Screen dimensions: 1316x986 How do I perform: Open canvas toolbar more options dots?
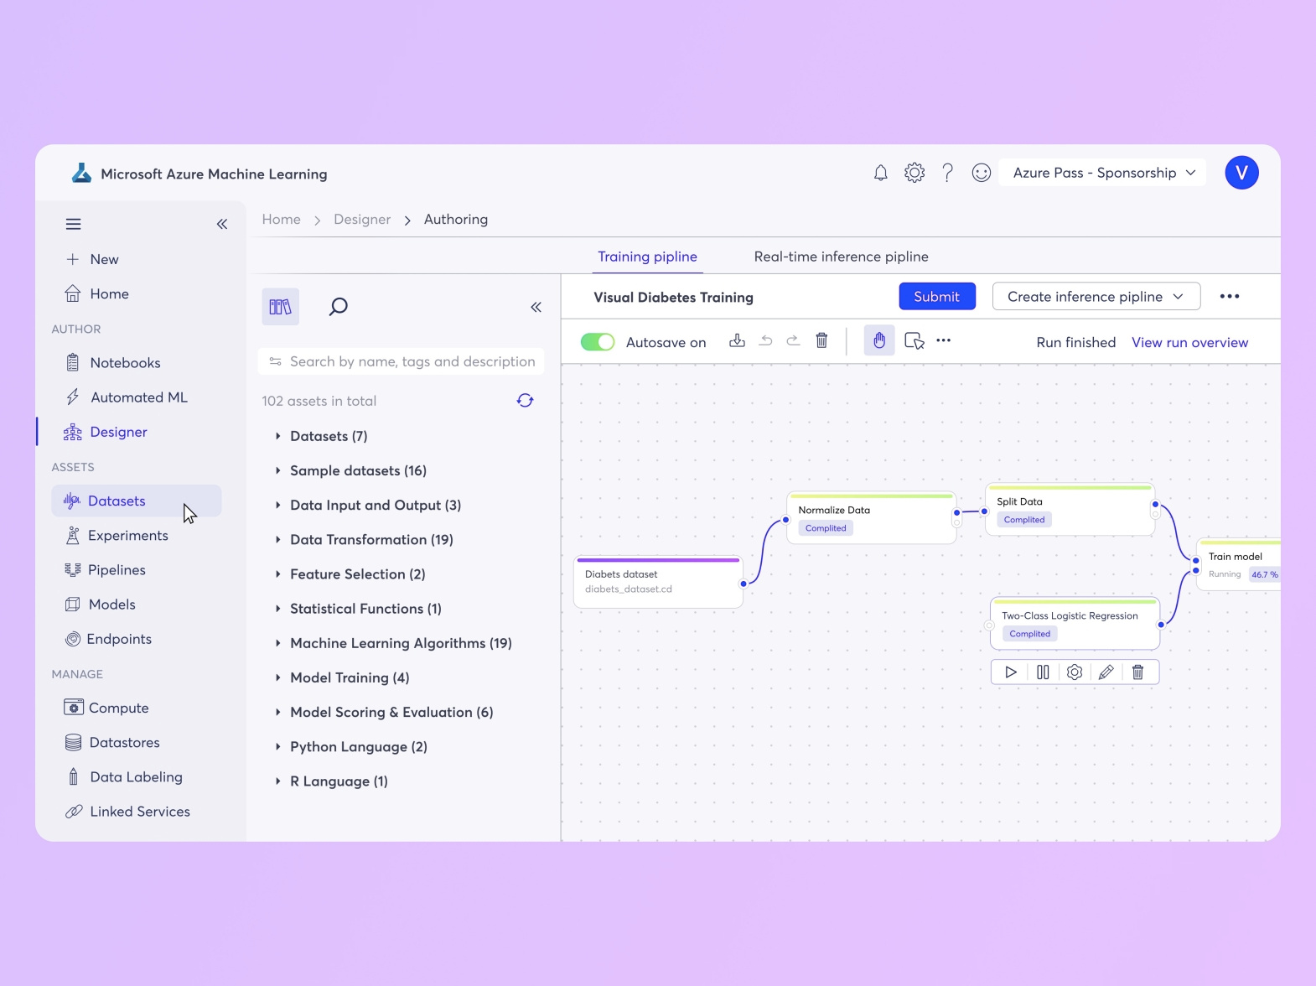coord(944,340)
